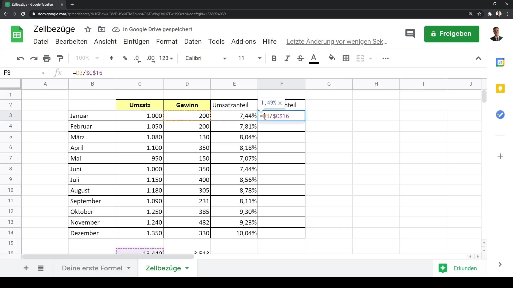This screenshot has height=288, width=513.
Task: Select row 8 header
Action: [x=11, y=169]
